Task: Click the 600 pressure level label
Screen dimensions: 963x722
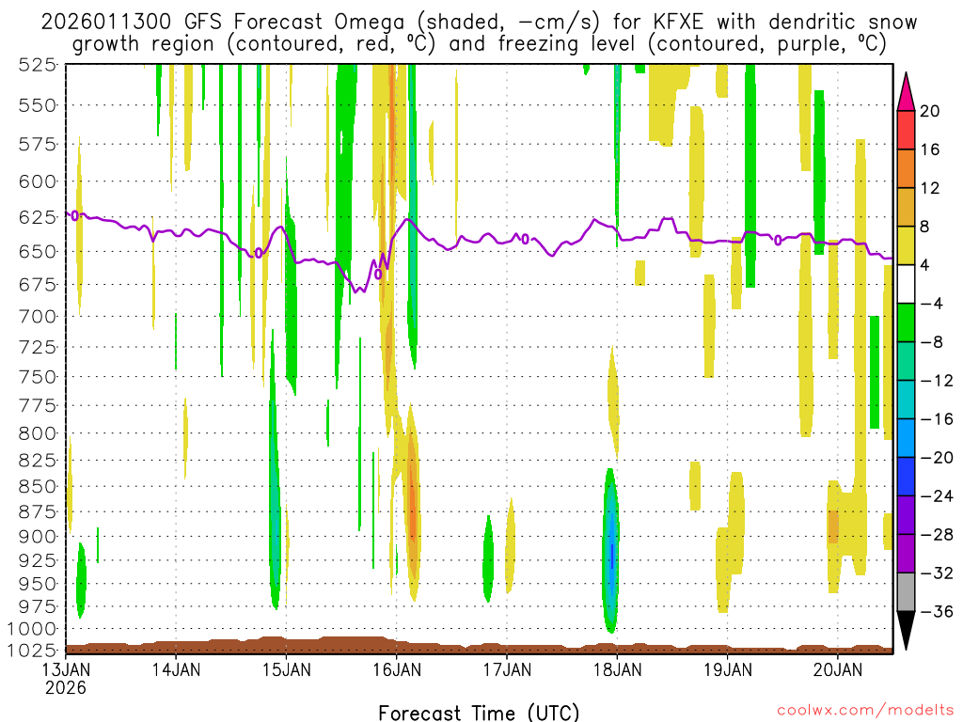Action: coord(38,181)
